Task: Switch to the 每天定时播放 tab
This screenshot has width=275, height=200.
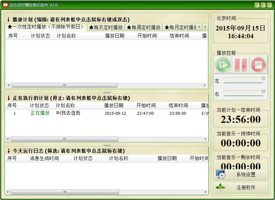Action: click(x=106, y=27)
